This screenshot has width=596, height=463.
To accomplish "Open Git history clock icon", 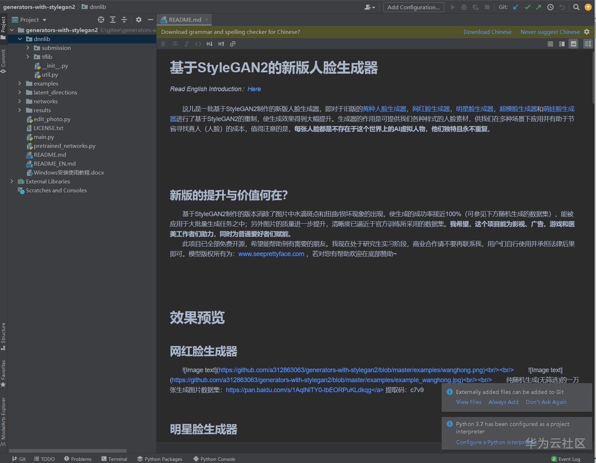I will [550, 7].
